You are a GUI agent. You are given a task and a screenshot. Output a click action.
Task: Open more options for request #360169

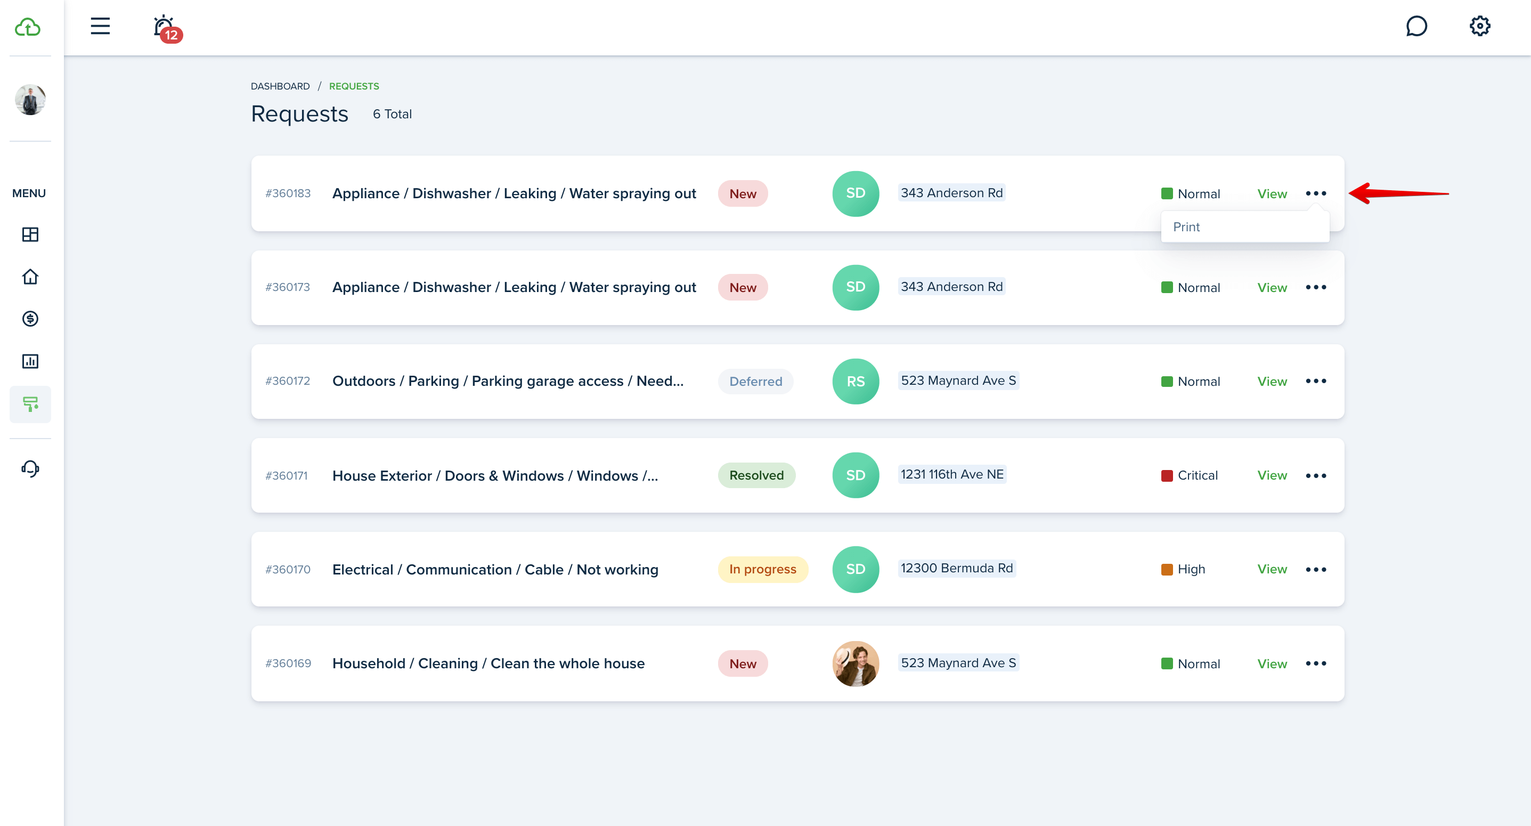(x=1316, y=663)
